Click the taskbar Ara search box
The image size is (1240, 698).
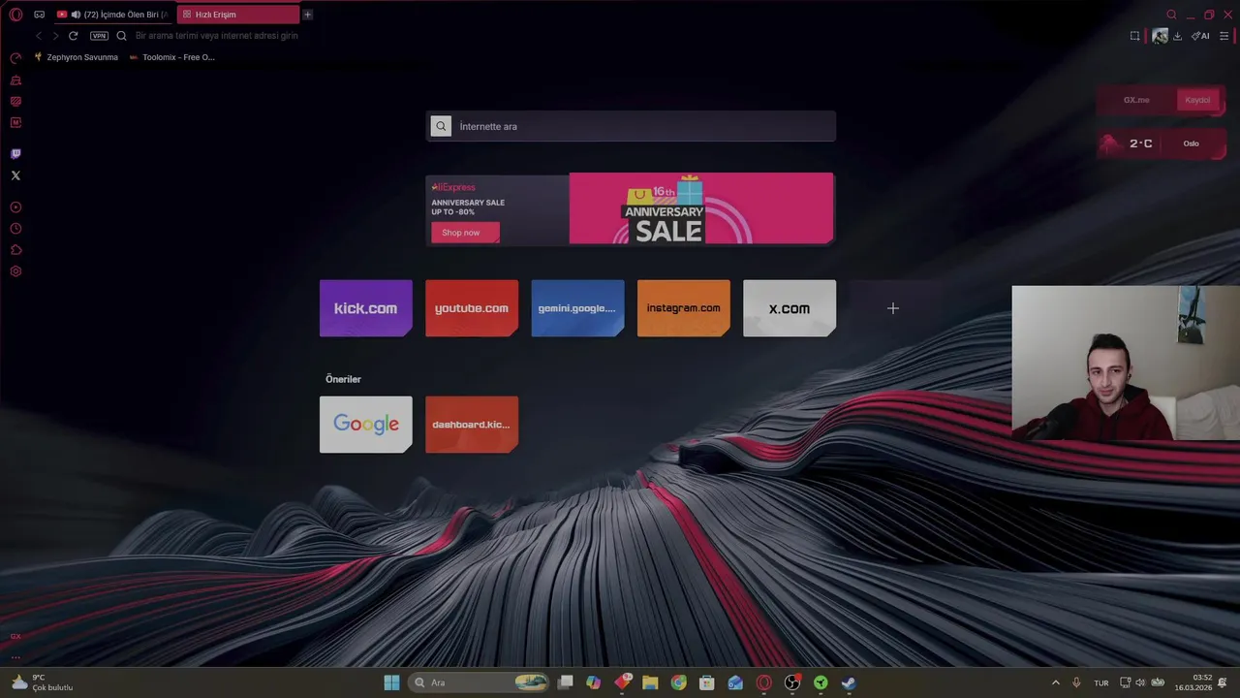[x=480, y=682]
